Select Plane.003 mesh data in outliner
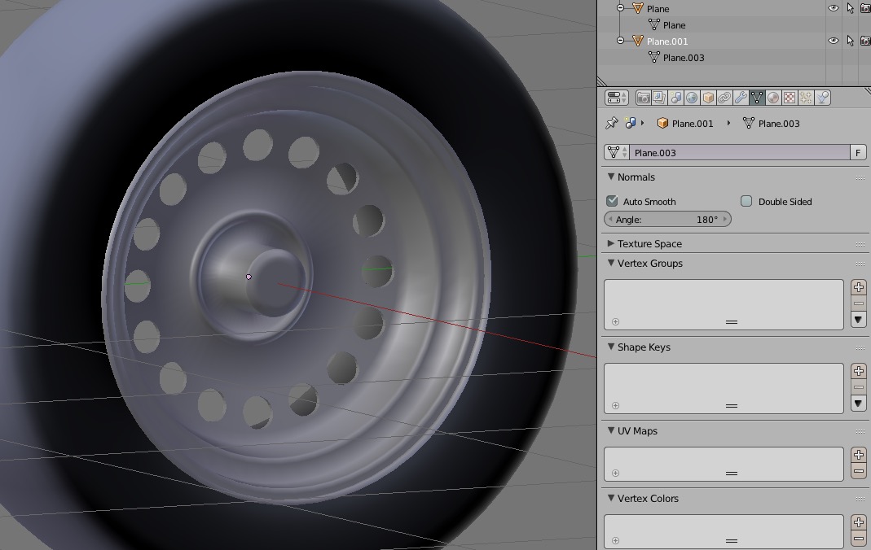This screenshot has height=550, width=871. 684,58
